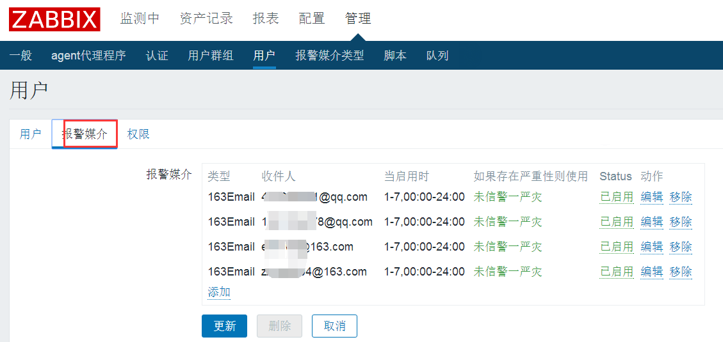Click 添加 to add a media
Image resolution: width=723 pixels, height=342 pixels.
click(219, 292)
